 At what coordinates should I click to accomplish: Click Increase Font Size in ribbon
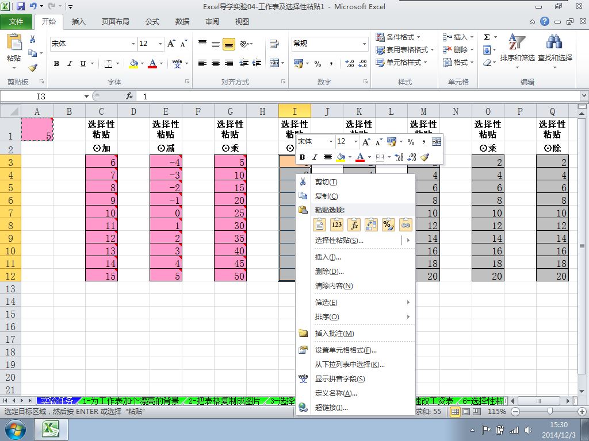tap(171, 44)
